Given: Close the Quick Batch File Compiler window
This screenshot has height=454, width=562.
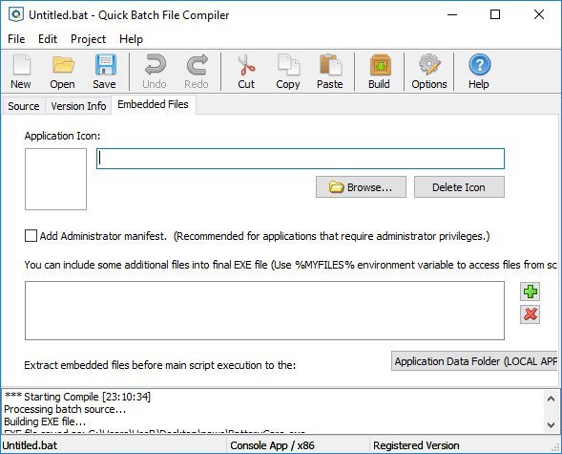Looking at the screenshot, I should (x=539, y=14).
